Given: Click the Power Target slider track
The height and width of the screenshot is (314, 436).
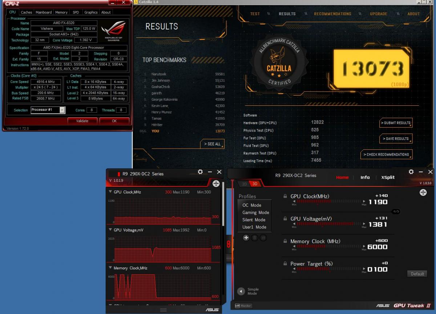Looking at the screenshot, I should 329,269.
